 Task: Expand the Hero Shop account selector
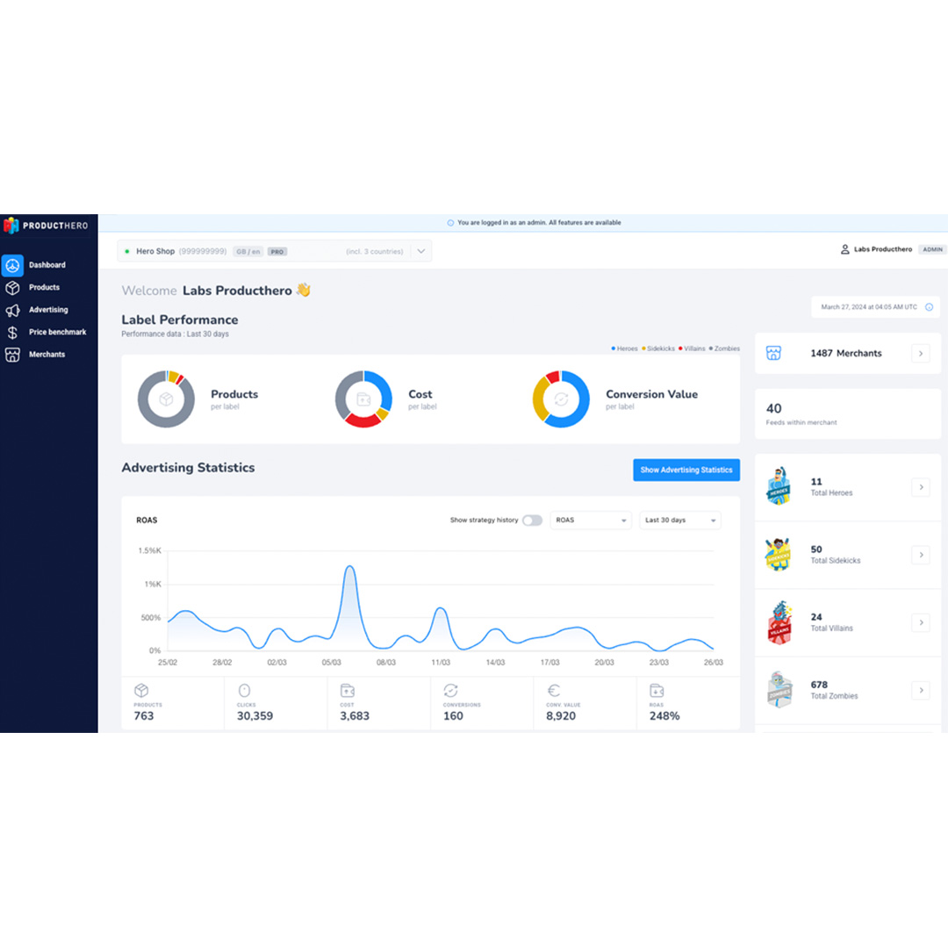point(421,252)
